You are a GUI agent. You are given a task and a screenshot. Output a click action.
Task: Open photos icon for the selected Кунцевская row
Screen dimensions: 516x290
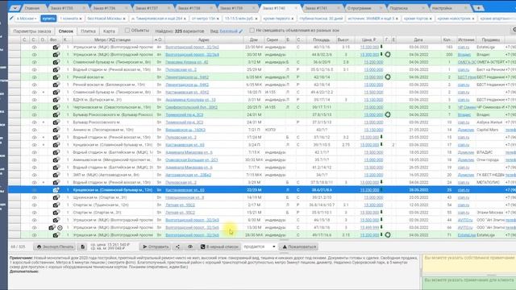click(56, 190)
